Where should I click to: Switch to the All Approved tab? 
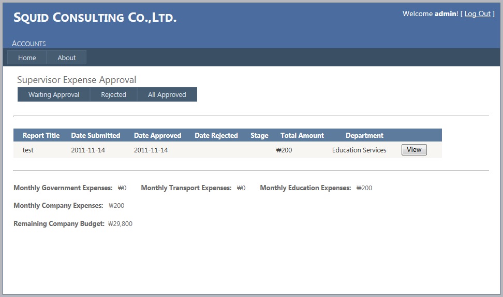167,94
